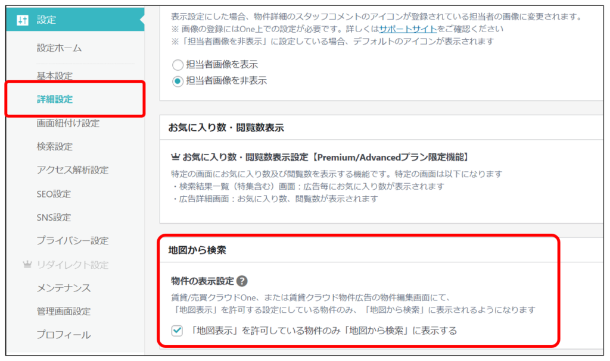Open 基本設定 in the sidebar
Screen dimensions: 610x361
tap(54, 76)
